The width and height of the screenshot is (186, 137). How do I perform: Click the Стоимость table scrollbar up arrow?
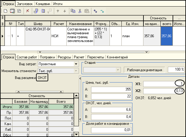point(76,96)
